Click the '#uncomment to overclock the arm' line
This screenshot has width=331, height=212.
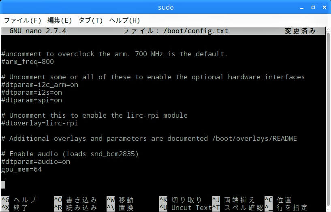(x=114, y=54)
